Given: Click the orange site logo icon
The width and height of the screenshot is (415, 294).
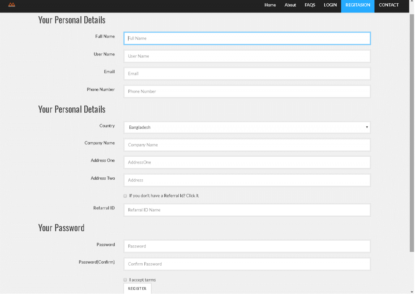Looking at the screenshot, I should pyautogui.click(x=12, y=5).
